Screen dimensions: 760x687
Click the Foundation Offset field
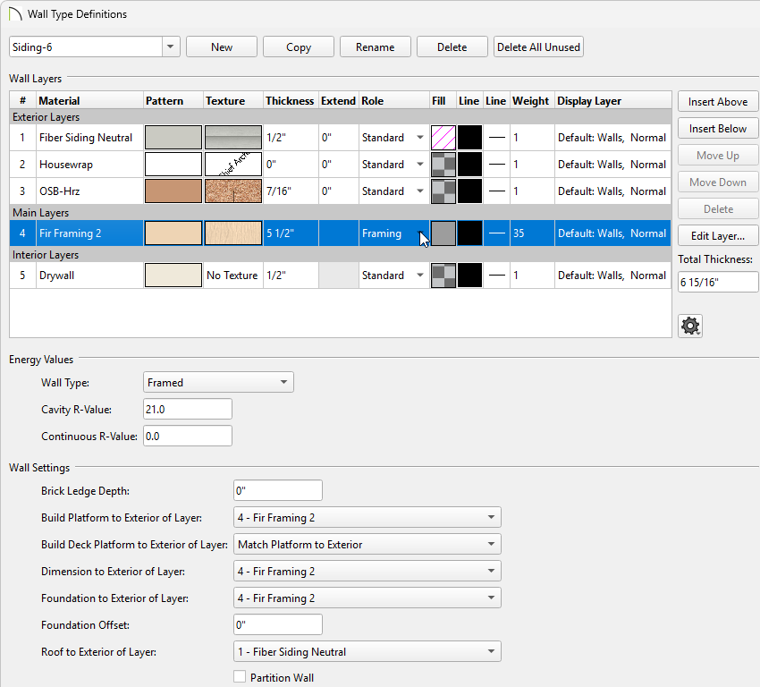pyautogui.click(x=278, y=625)
